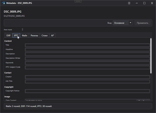The image size is (156, 113).
Task: Click into the Description field
Action: pos(87,54)
